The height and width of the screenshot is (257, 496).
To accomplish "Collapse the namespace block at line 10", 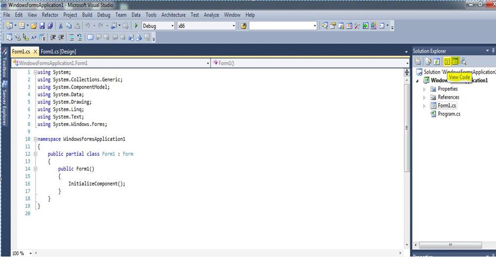I will [x=36, y=139].
